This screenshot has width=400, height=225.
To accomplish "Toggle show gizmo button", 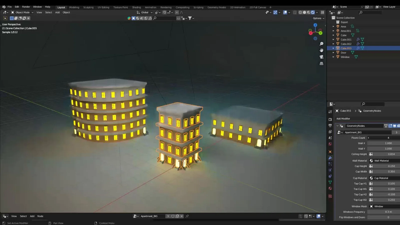I will pos(275,12).
